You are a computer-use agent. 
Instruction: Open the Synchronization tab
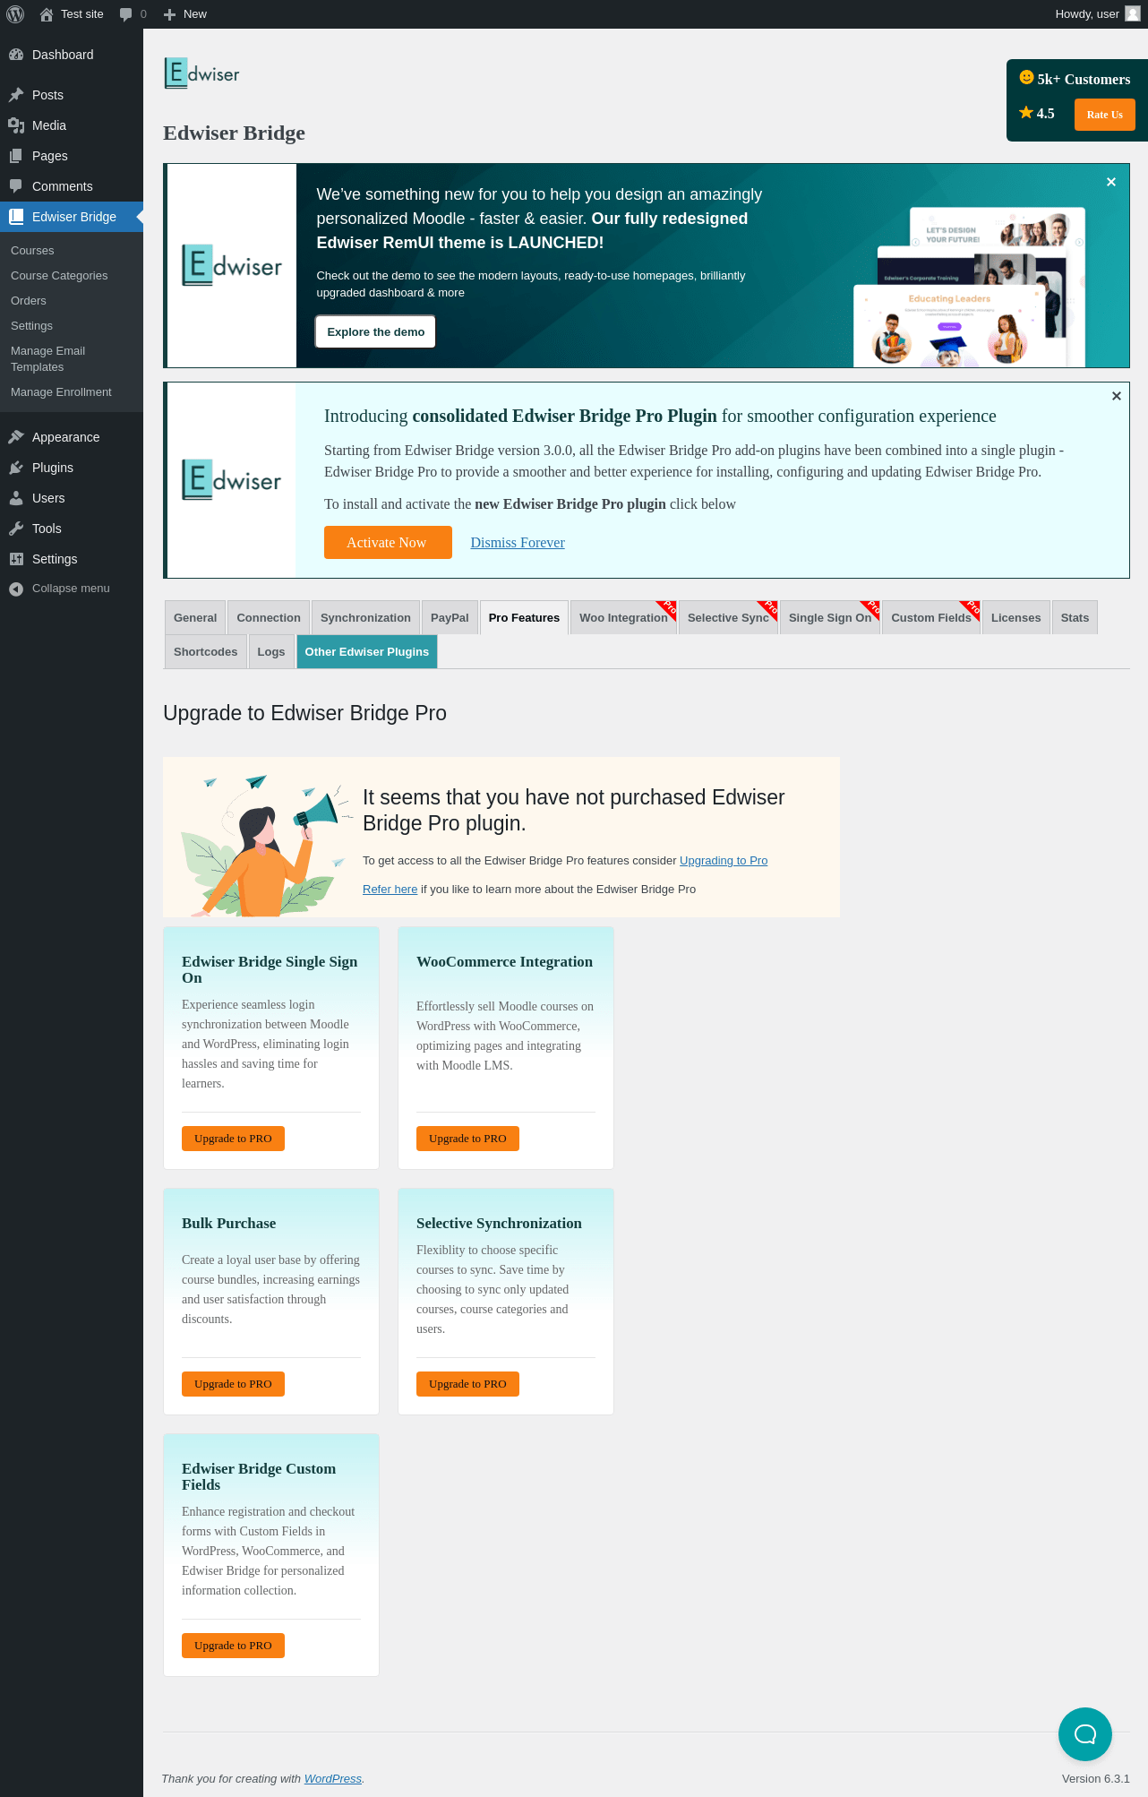tap(365, 618)
